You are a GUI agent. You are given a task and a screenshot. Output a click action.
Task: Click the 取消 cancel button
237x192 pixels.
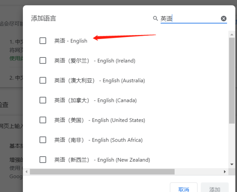[x=183, y=189]
